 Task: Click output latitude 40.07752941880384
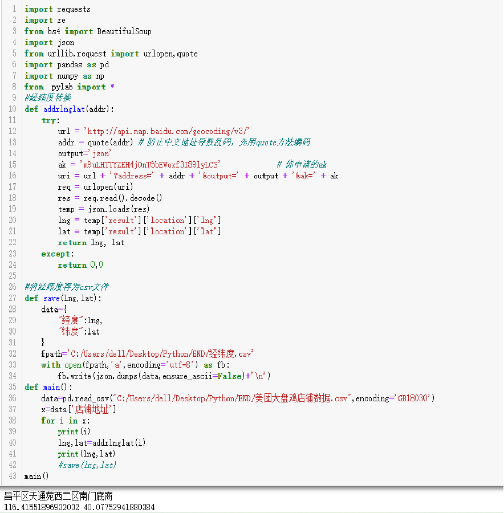pyautogui.click(x=120, y=507)
